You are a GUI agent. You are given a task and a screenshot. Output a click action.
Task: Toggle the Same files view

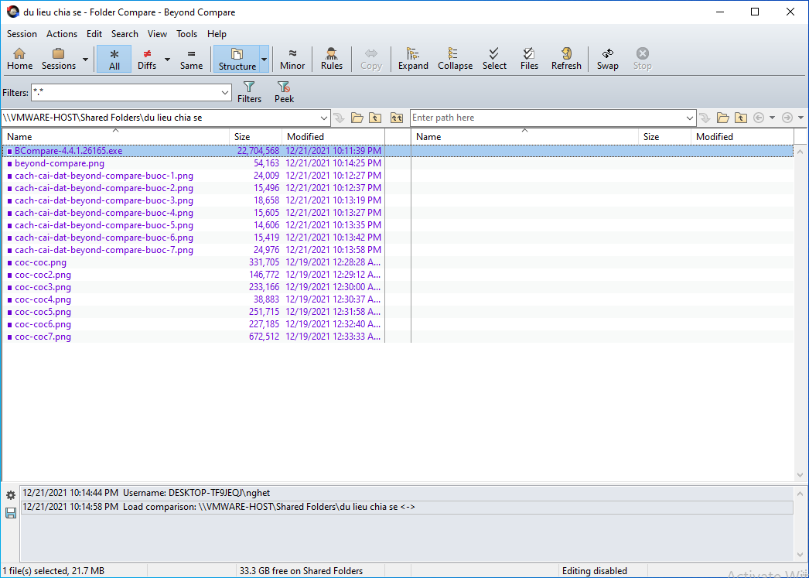point(191,59)
